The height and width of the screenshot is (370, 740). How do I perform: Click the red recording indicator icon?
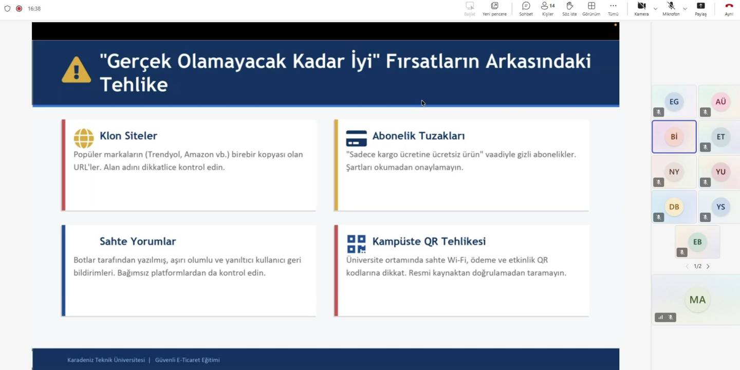click(x=19, y=9)
